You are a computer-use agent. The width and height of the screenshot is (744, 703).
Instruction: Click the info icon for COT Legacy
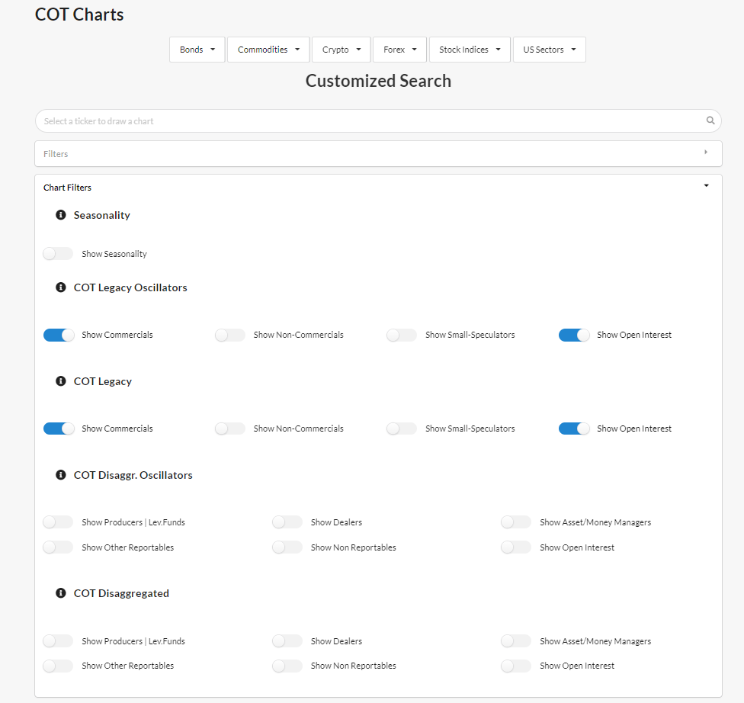[x=60, y=380]
